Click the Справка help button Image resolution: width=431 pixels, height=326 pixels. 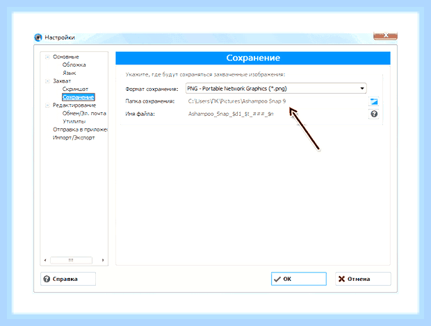coord(68,279)
